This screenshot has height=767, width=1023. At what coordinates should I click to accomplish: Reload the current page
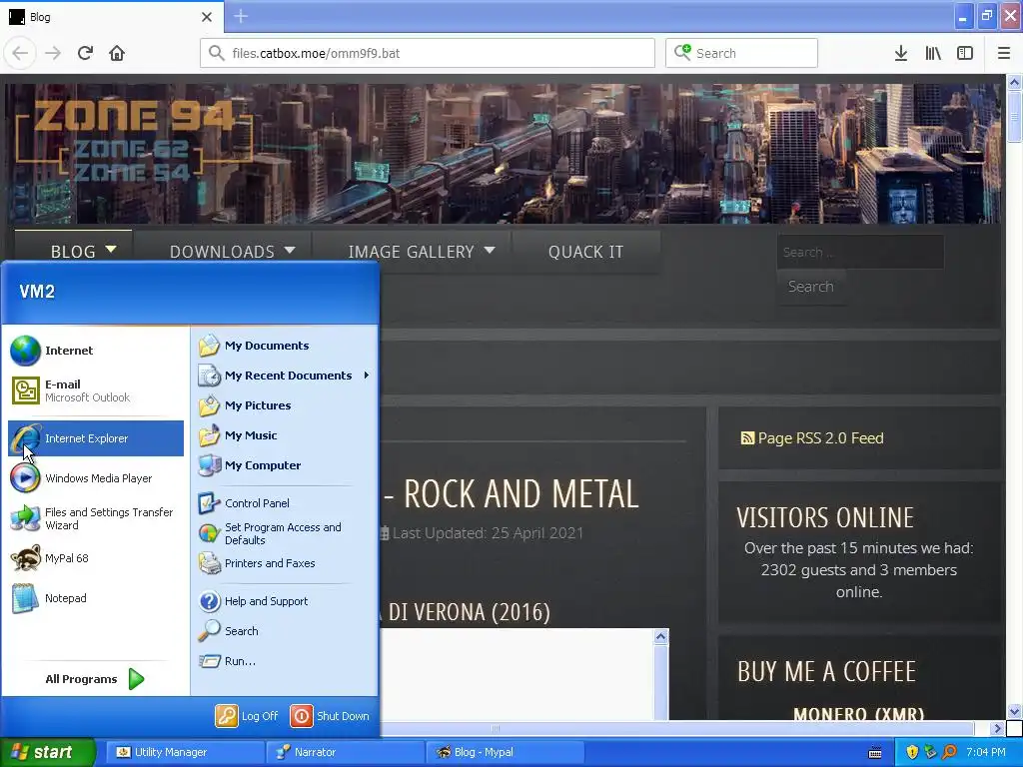point(85,54)
